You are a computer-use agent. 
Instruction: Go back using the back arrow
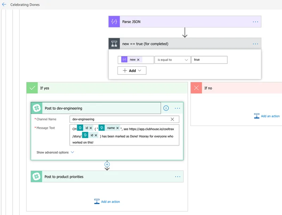4,5
